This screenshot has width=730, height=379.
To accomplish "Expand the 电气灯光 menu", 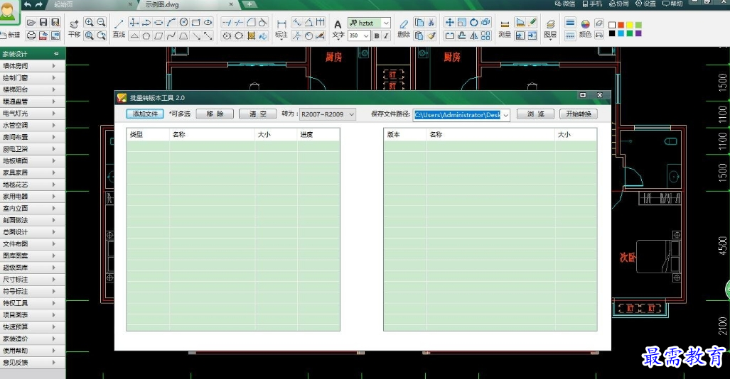I will pos(32,113).
